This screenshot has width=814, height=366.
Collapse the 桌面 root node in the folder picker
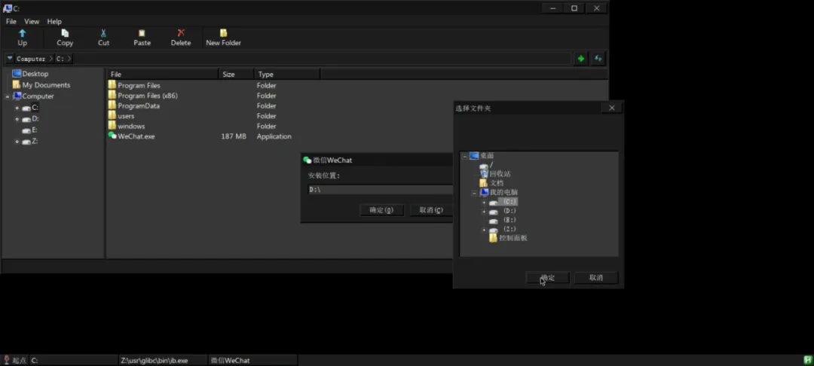pos(464,156)
